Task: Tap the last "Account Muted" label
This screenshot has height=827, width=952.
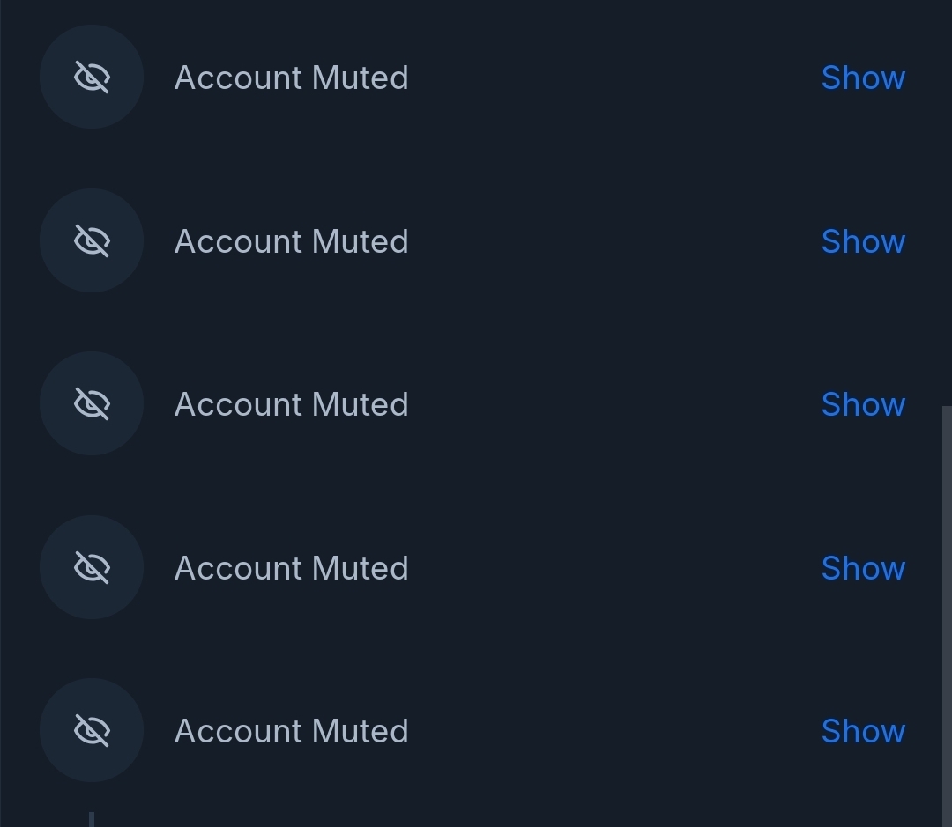Action: pos(291,731)
